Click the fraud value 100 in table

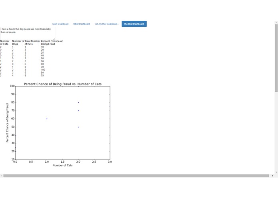click(x=43, y=70)
